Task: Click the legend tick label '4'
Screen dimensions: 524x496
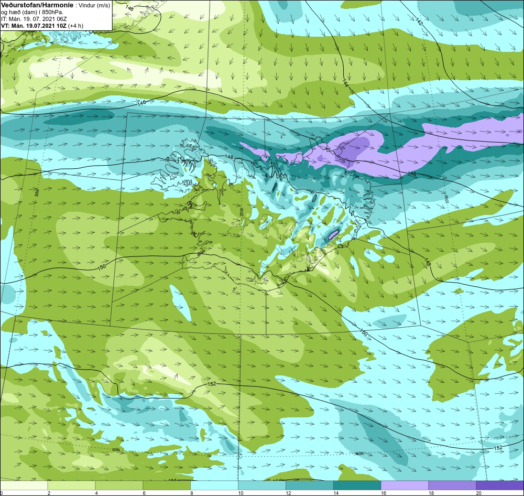Action: pyautogui.click(x=96, y=493)
